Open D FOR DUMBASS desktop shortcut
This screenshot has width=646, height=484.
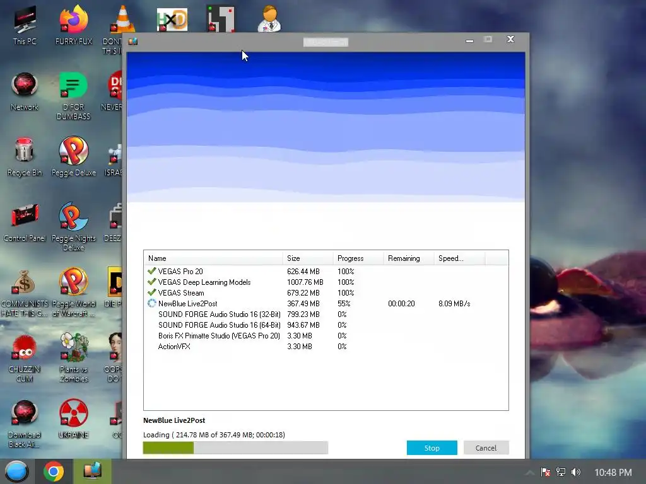tap(73, 96)
